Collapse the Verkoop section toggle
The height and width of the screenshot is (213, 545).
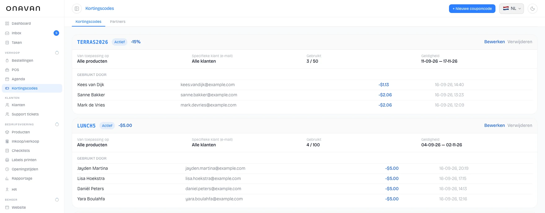pyautogui.click(x=57, y=53)
